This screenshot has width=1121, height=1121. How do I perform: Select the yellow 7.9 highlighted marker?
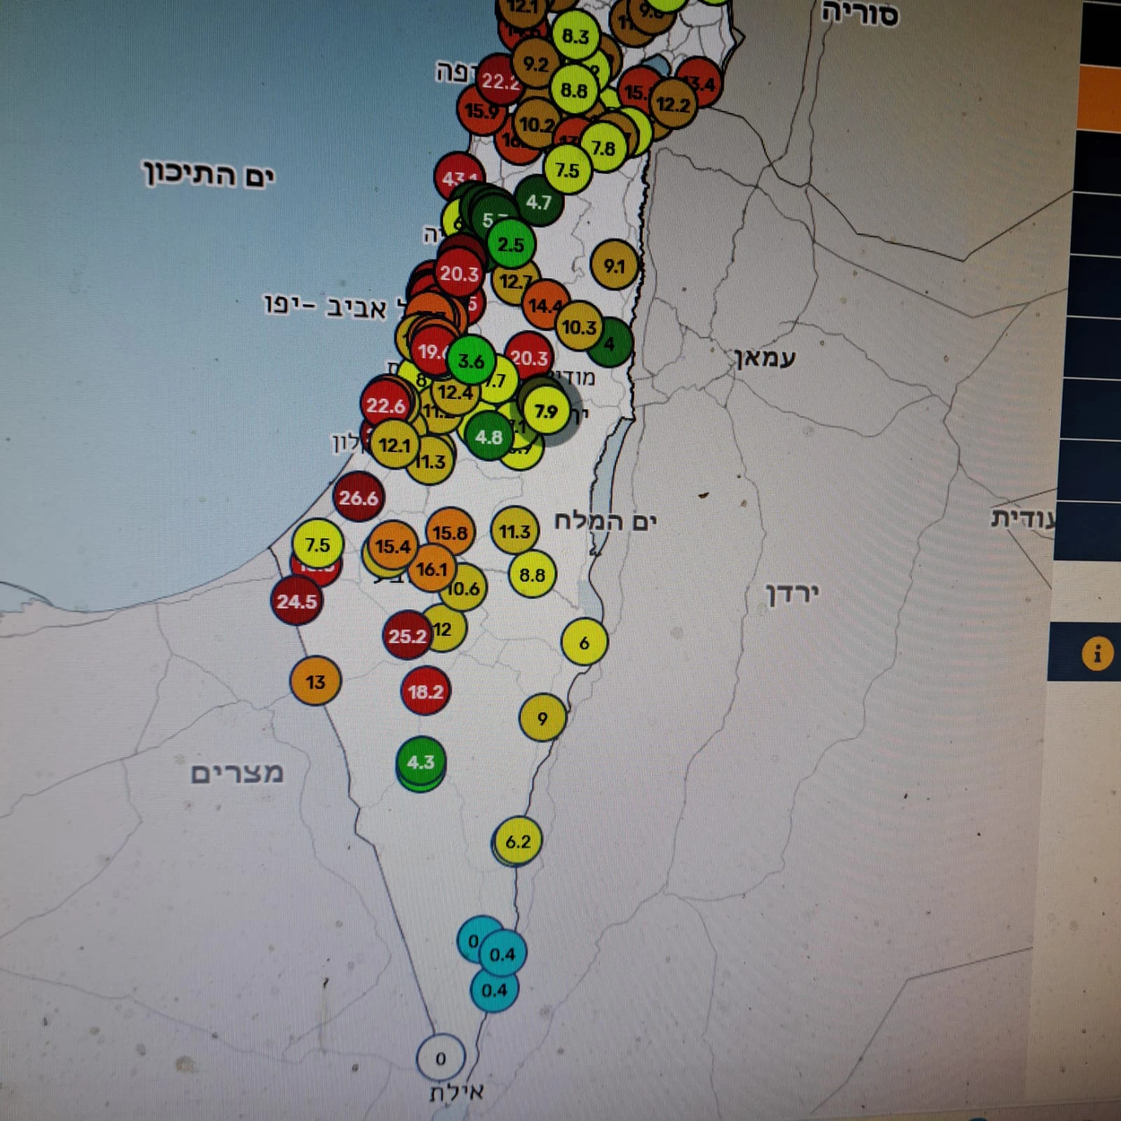pos(546,411)
